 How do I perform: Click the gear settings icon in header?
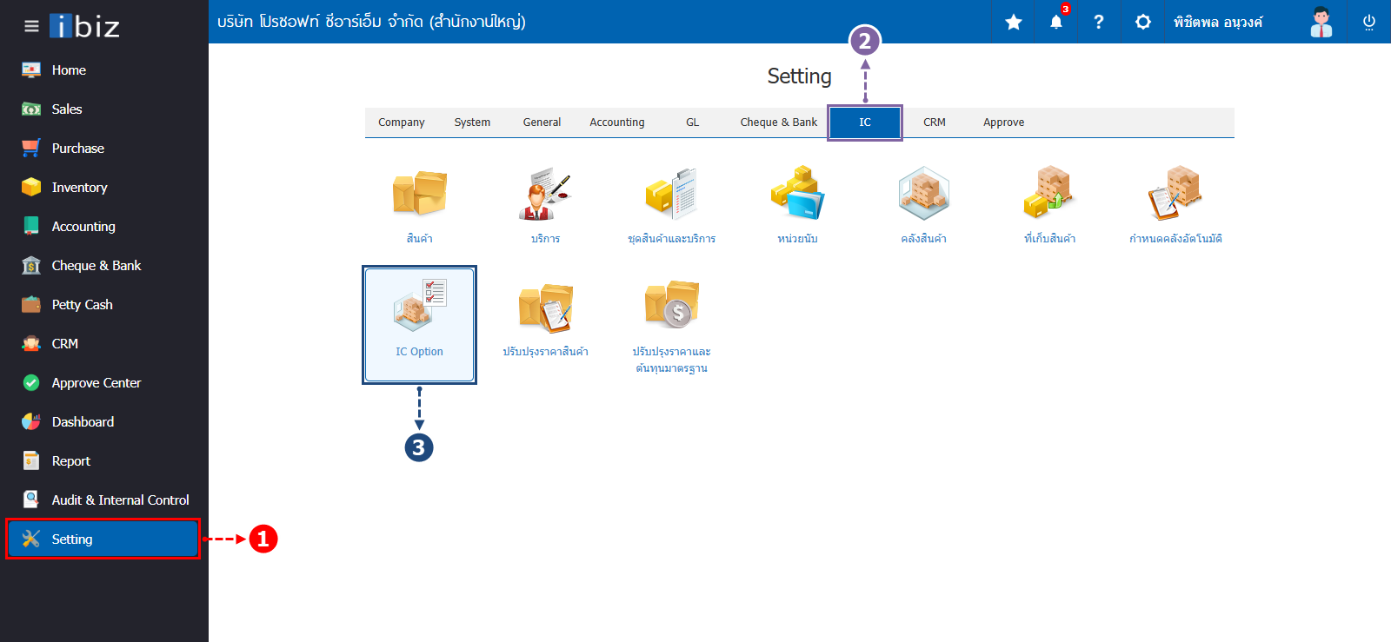[1143, 22]
